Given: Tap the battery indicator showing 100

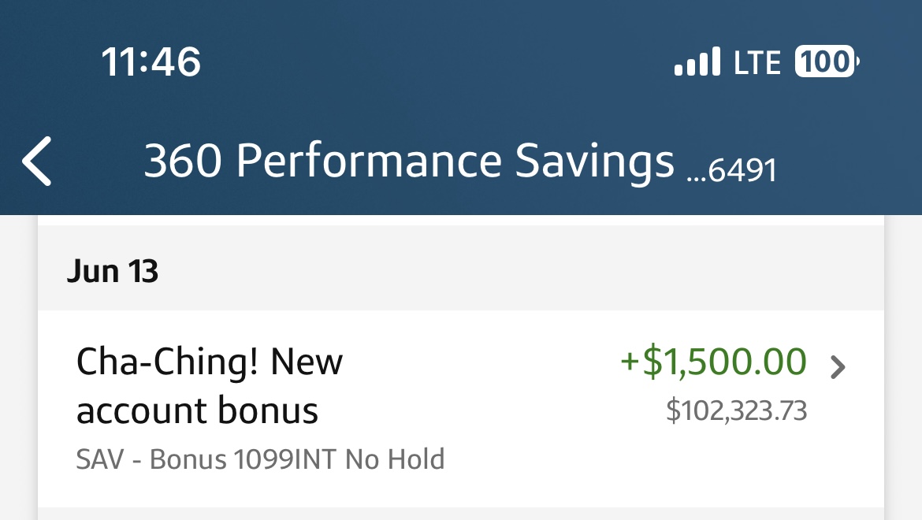Looking at the screenshot, I should pyautogui.click(x=826, y=61).
